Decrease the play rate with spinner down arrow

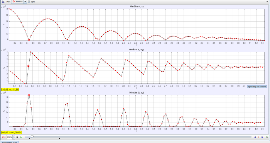pos(13,138)
